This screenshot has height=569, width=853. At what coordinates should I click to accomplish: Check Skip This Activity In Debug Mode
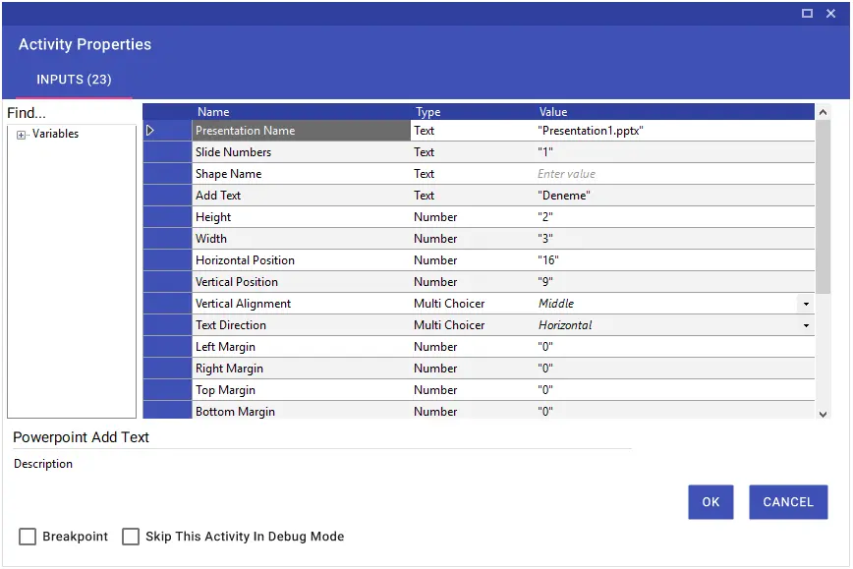pyautogui.click(x=131, y=537)
